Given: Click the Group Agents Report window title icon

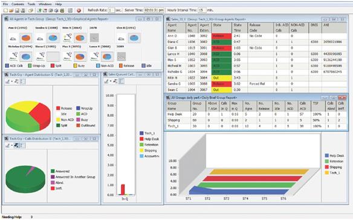Looking at the screenshot, I should pyautogui.click(x=168, y=19).
